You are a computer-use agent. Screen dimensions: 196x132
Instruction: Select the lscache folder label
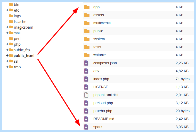[20, 22]
